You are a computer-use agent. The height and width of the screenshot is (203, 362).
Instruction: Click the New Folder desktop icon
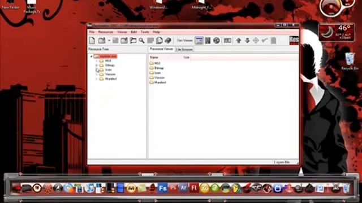(10, 5)
